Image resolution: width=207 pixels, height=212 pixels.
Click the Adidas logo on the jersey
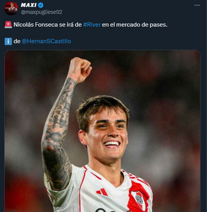[x=102, y=192]
